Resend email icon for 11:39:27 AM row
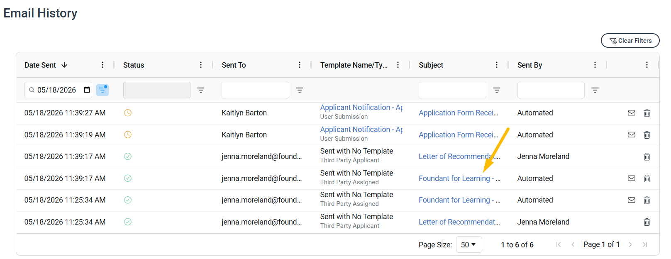The width and height of the screenshot is (671, 259). [632, 113]
